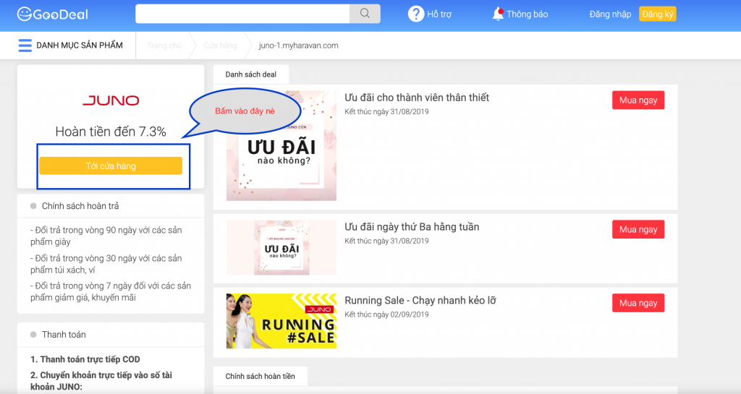Click Hoàn tiền đến 7.3% text
The height and width of the screenshot is (394, 741).
click(x=111, y=132)
